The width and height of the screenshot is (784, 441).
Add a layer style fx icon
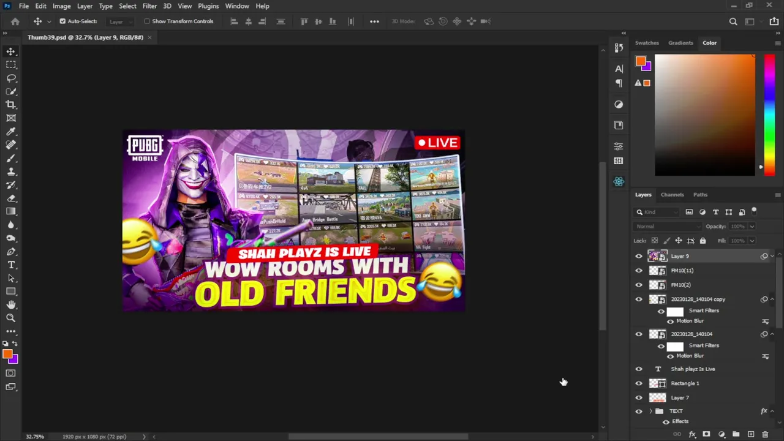tap(692, 434)
